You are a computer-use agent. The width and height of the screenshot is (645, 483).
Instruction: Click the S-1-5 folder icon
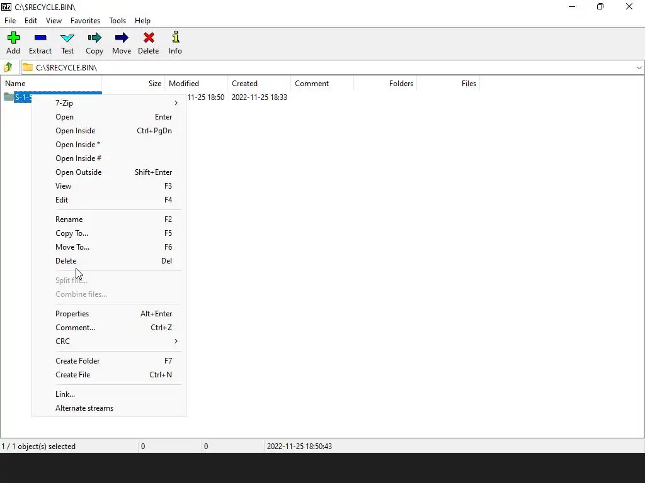9,97
